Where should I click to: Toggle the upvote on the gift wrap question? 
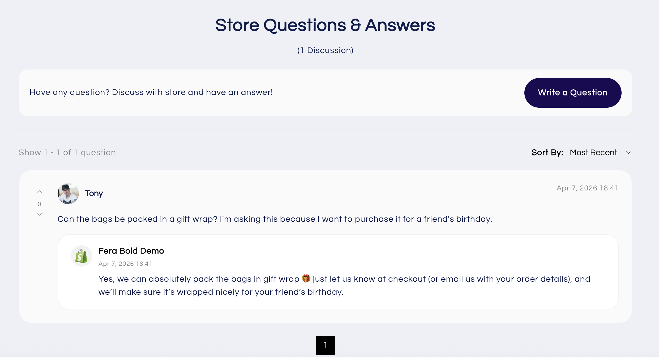coord(39,192)
